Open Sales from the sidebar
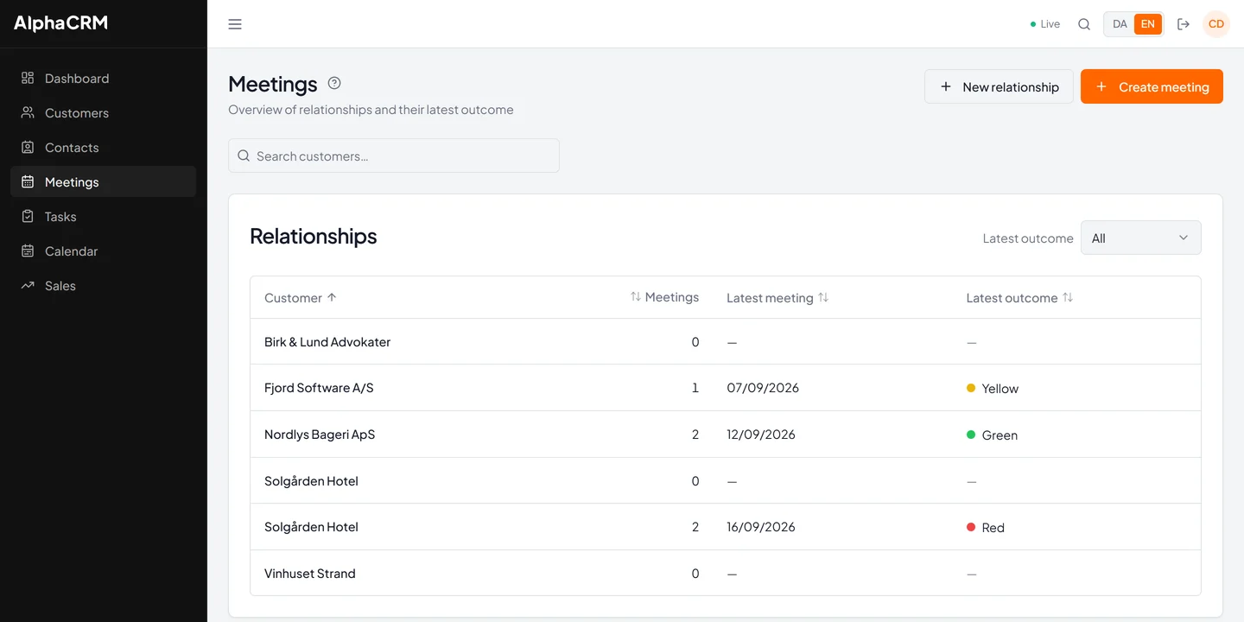 pos(103,286)
